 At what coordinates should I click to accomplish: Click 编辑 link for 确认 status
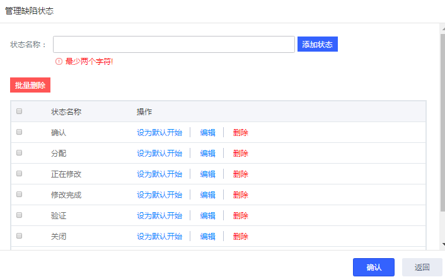(x=207, y=132)
